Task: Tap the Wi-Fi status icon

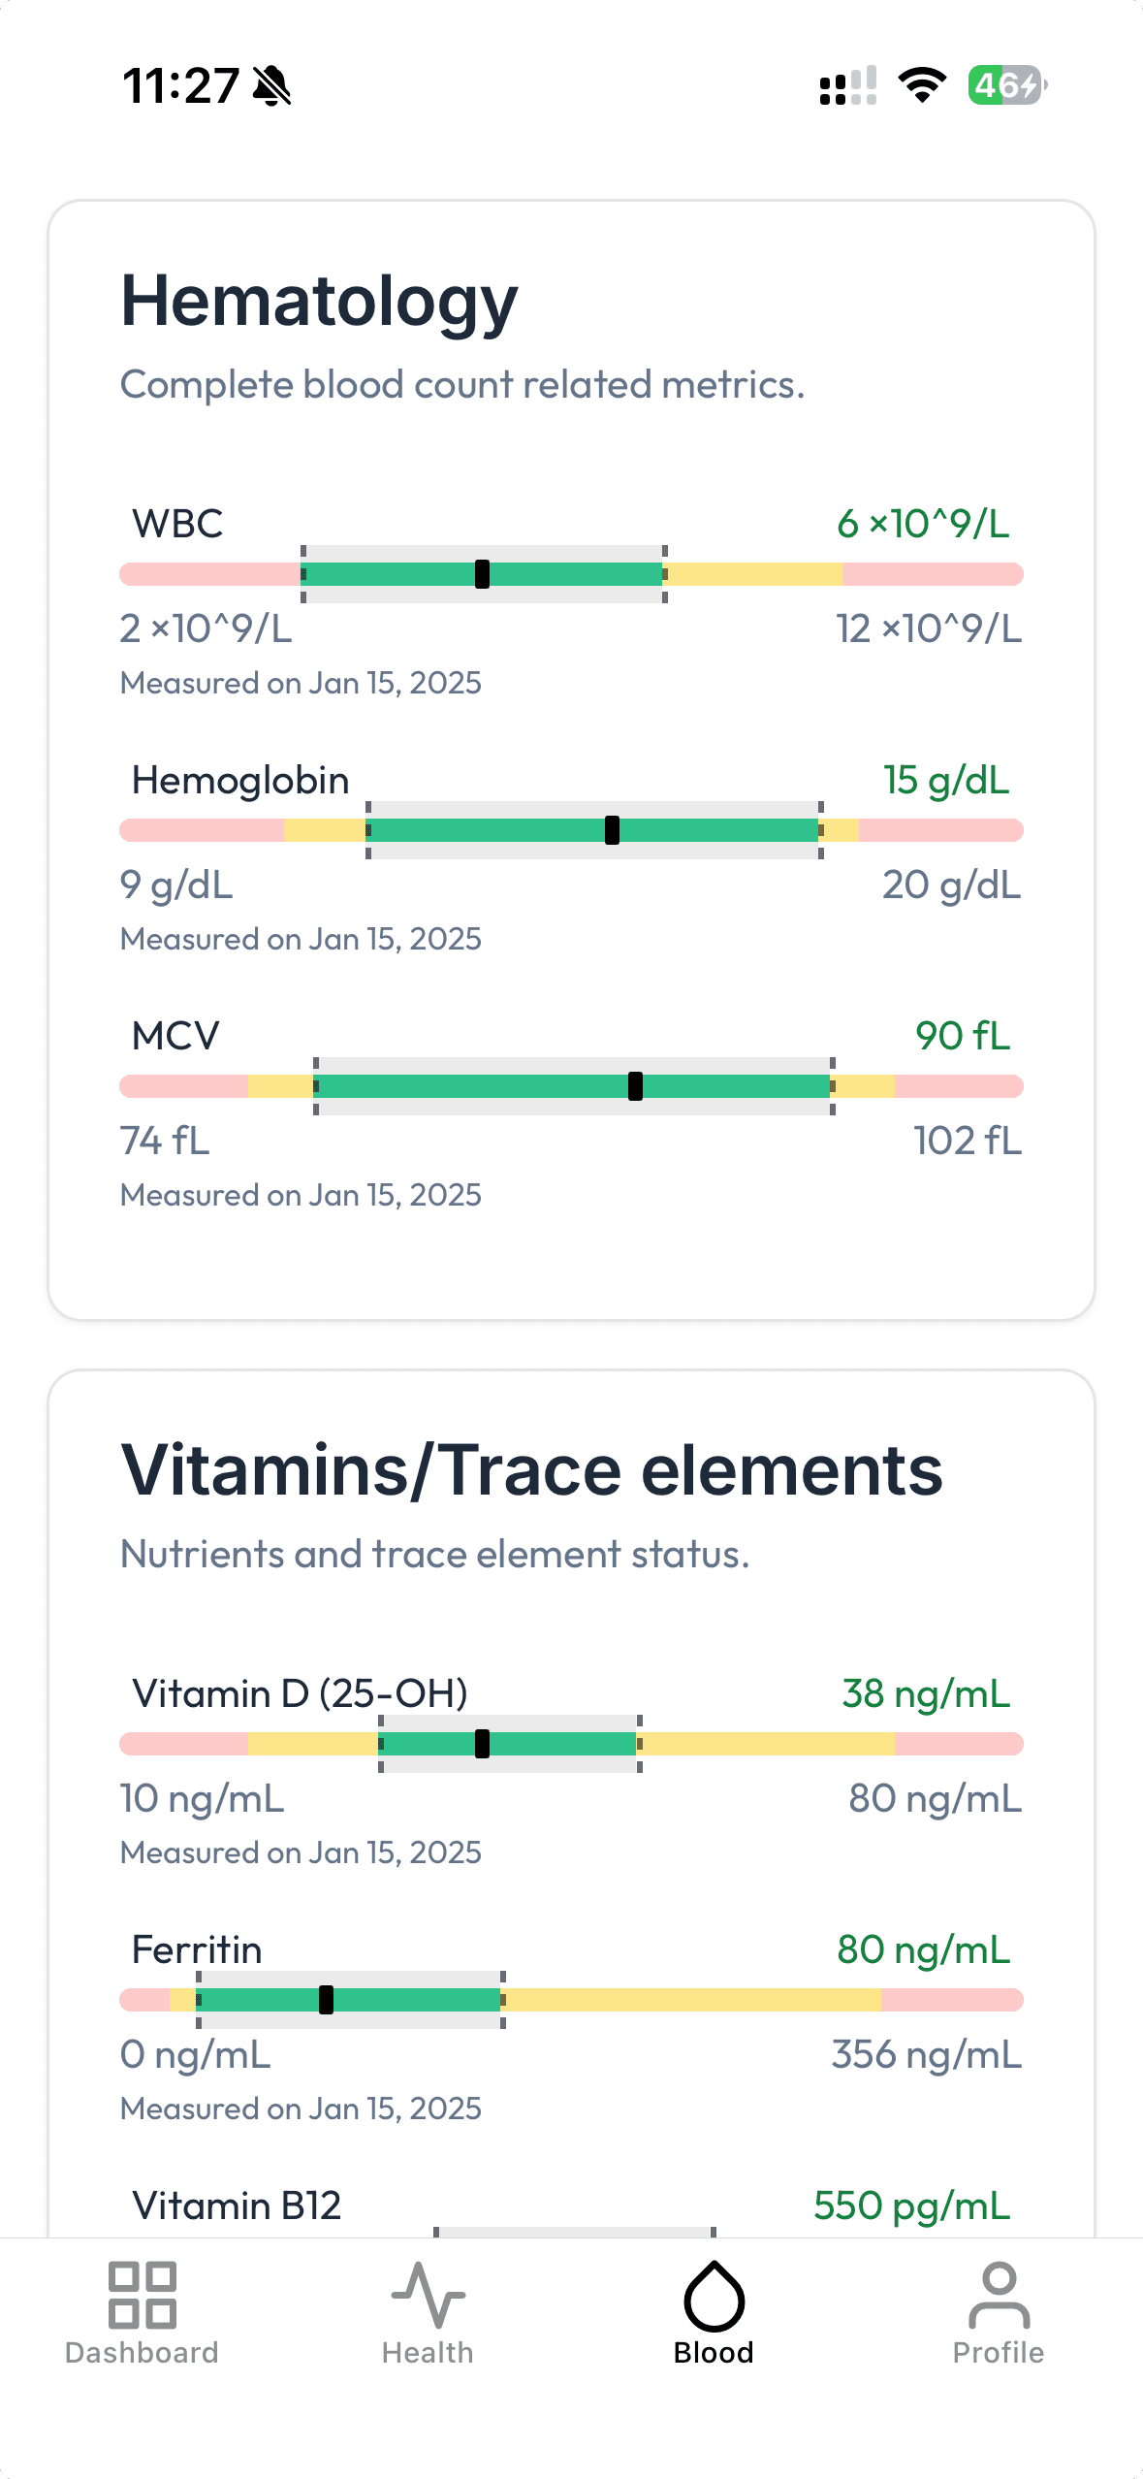Action: point(922,85)
